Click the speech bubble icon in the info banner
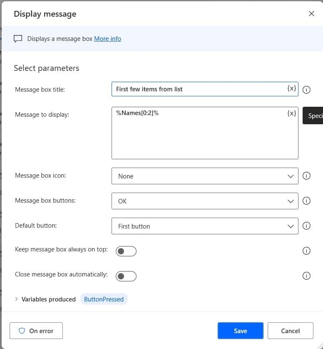 pos(18,38)
